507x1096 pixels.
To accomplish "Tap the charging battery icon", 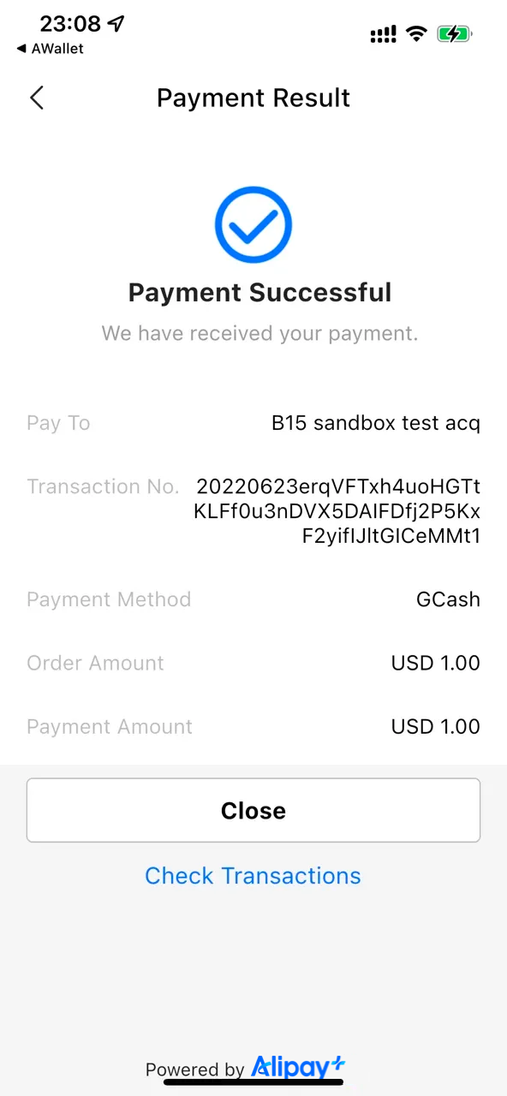I will coord(454,34).
